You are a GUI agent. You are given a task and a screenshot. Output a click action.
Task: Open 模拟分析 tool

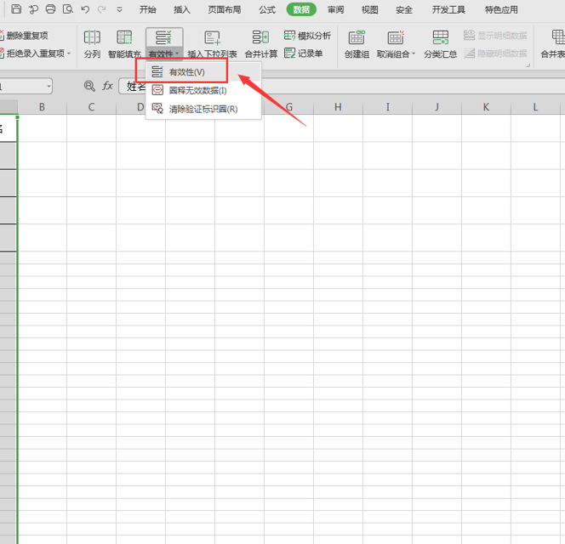click(307, 36)
